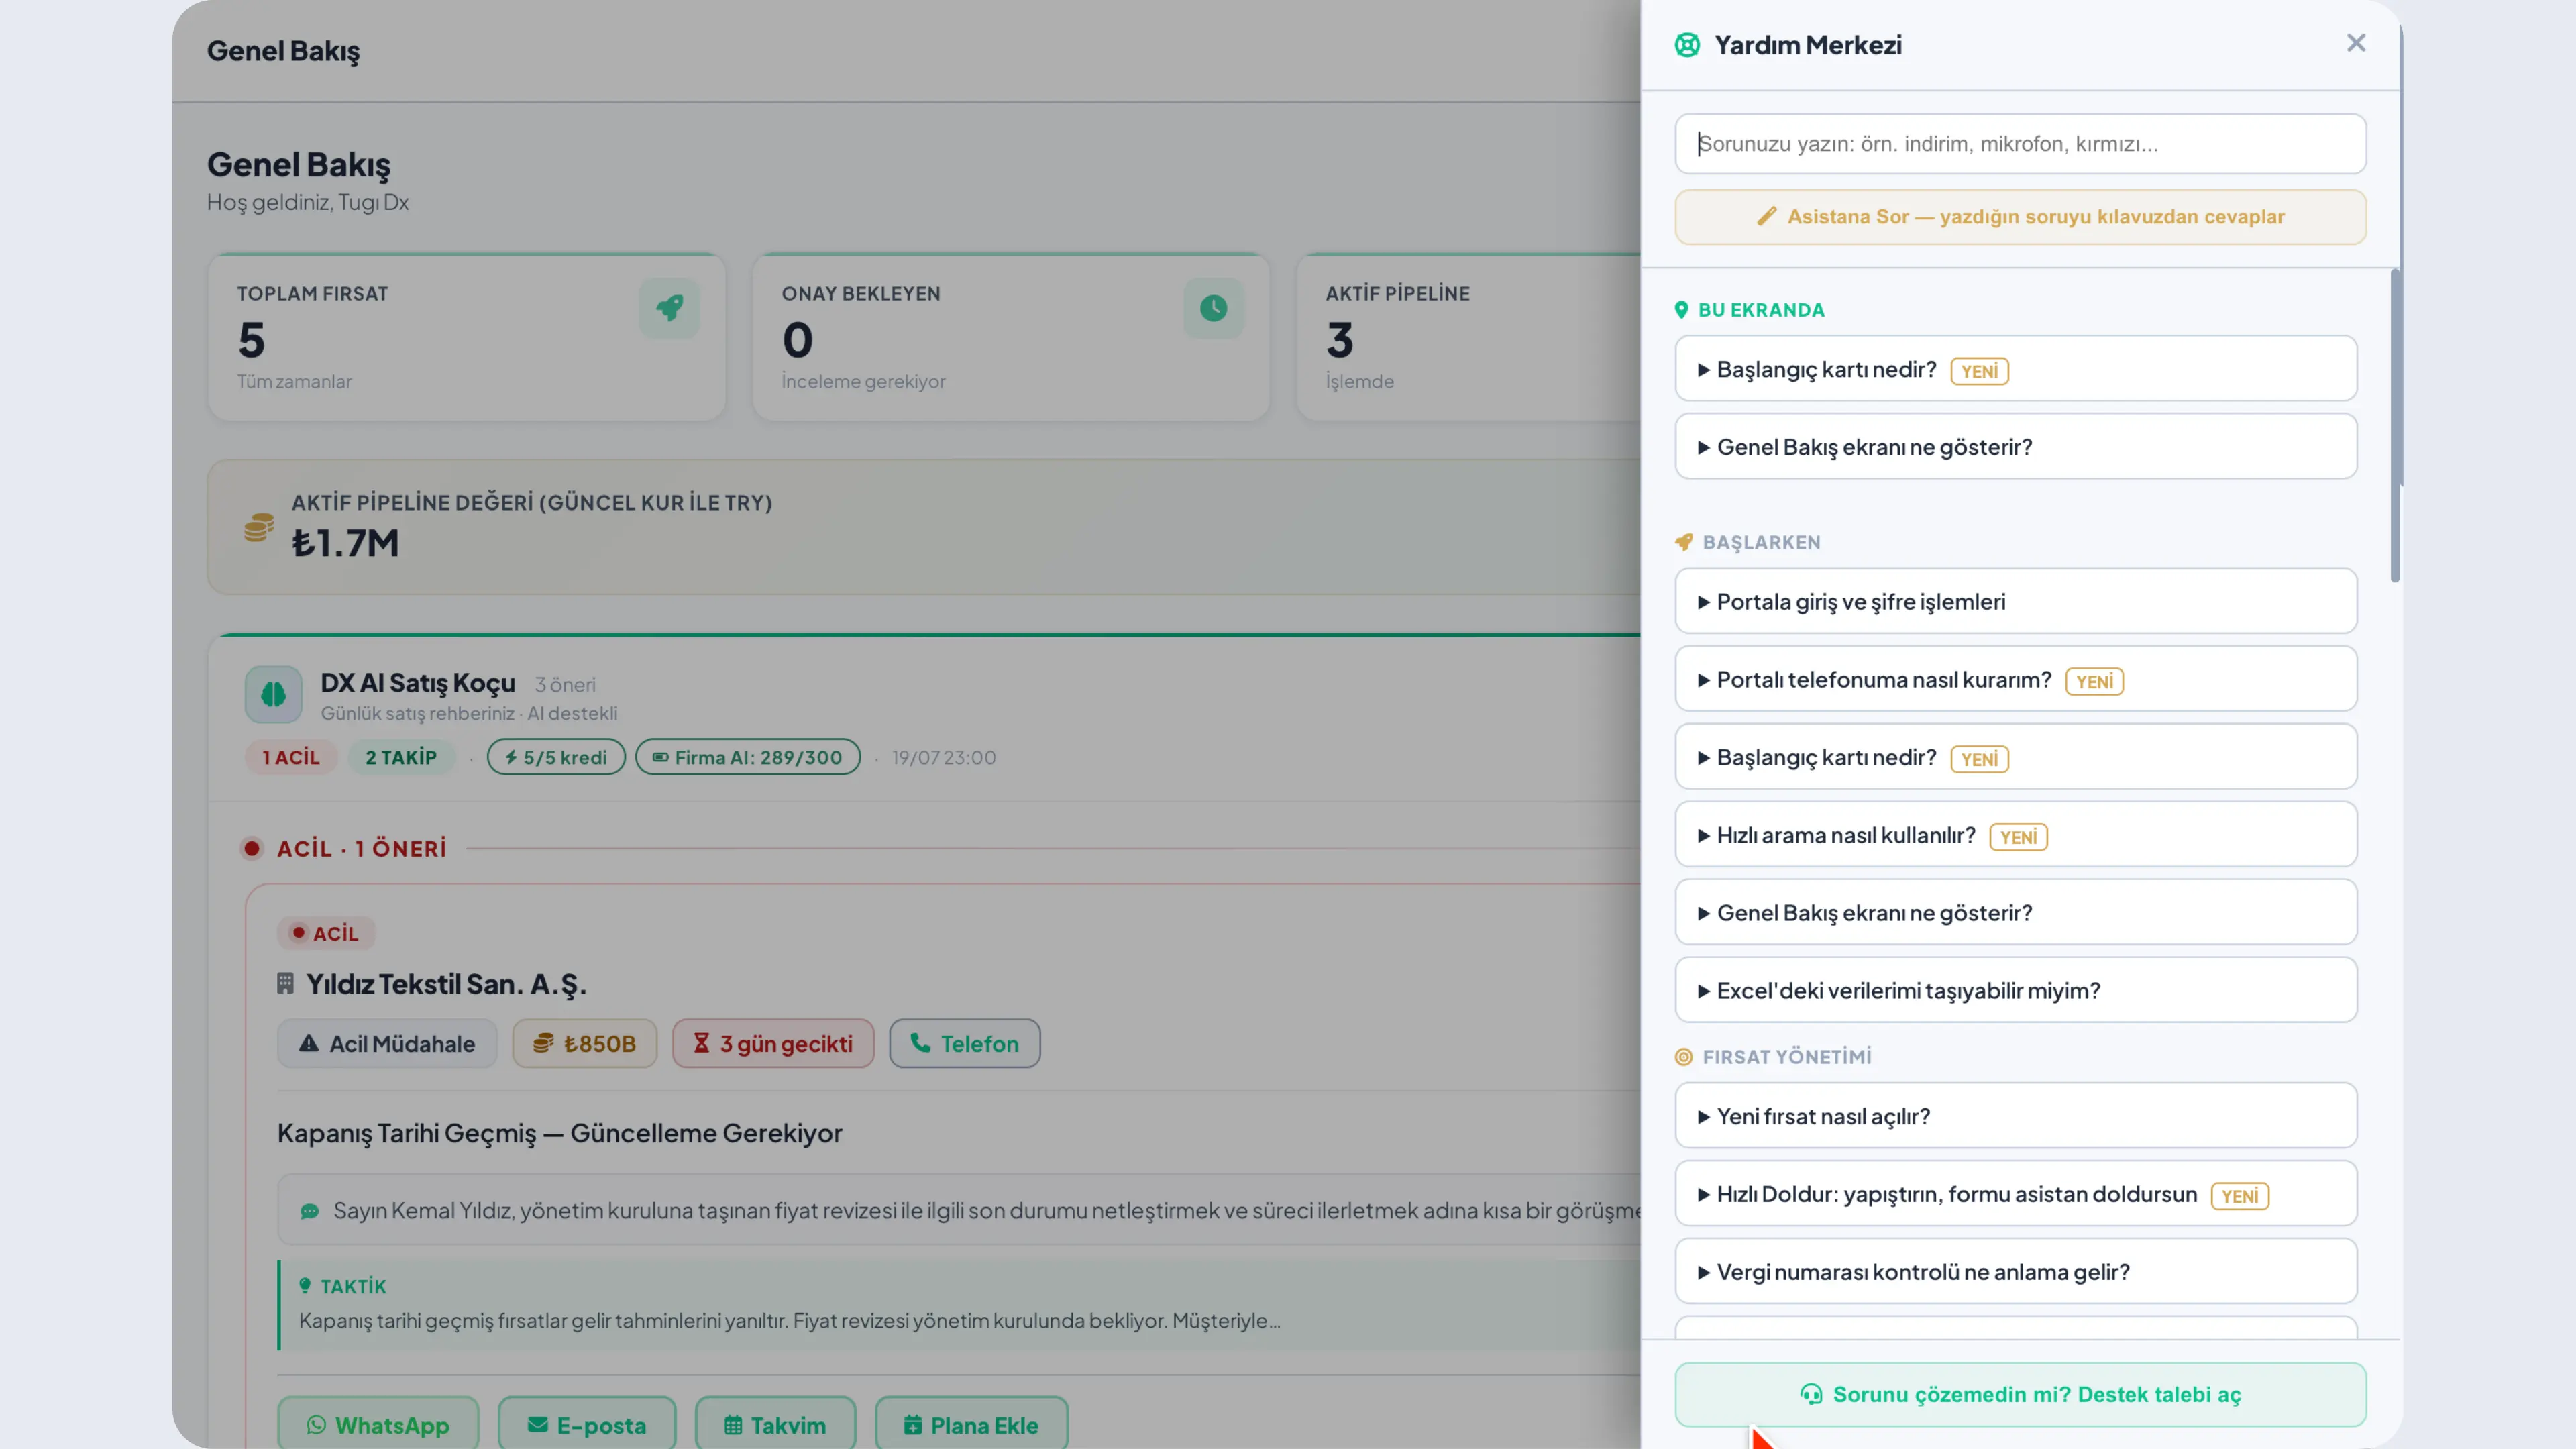Close the Yardım Merkezi panel

(2355, 43)
